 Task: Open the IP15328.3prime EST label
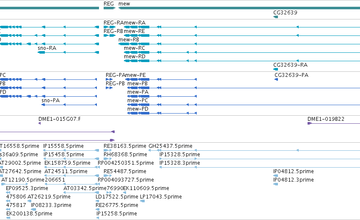point(180,163)
